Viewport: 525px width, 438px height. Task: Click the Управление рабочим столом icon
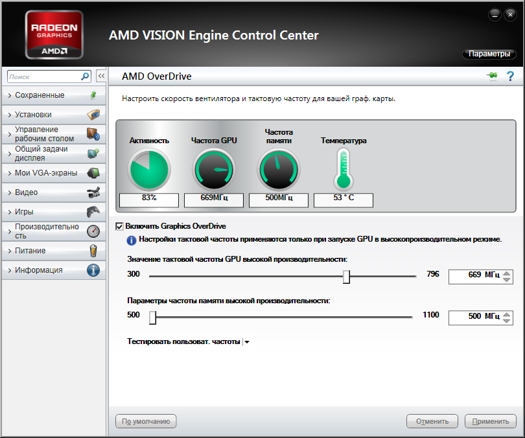coord(93,134)
